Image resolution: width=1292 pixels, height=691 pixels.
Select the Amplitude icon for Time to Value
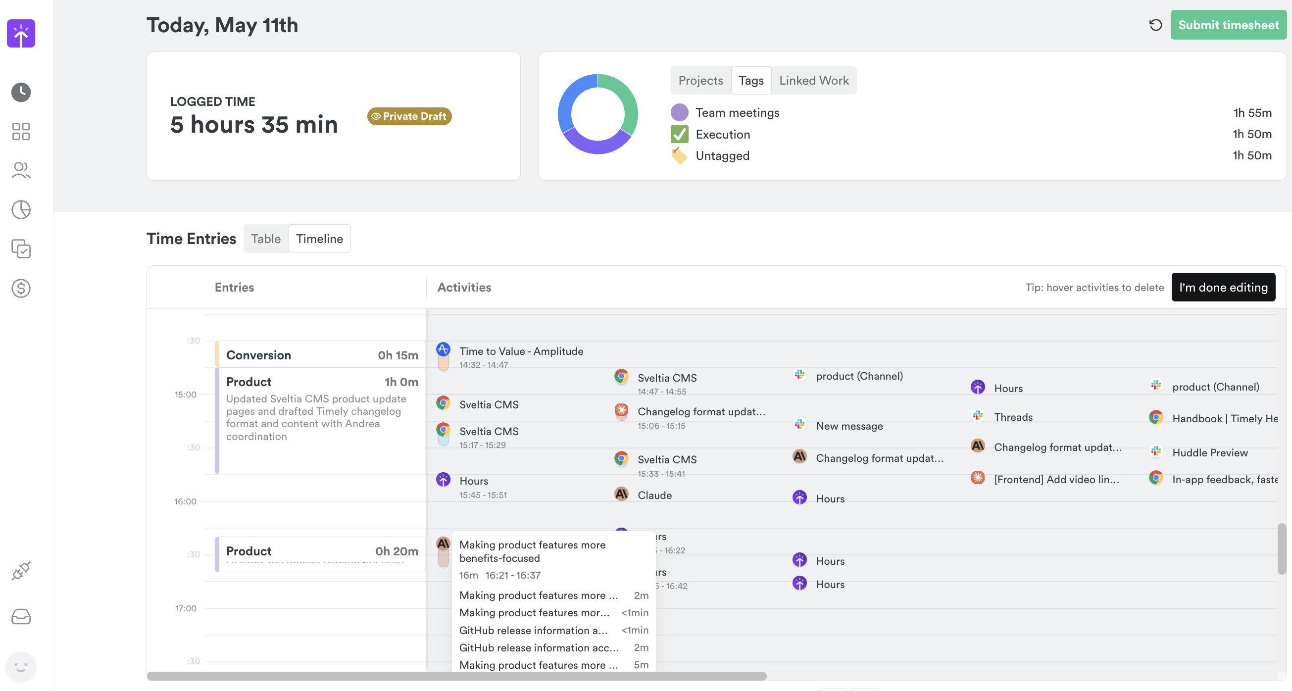click(443, 349)
